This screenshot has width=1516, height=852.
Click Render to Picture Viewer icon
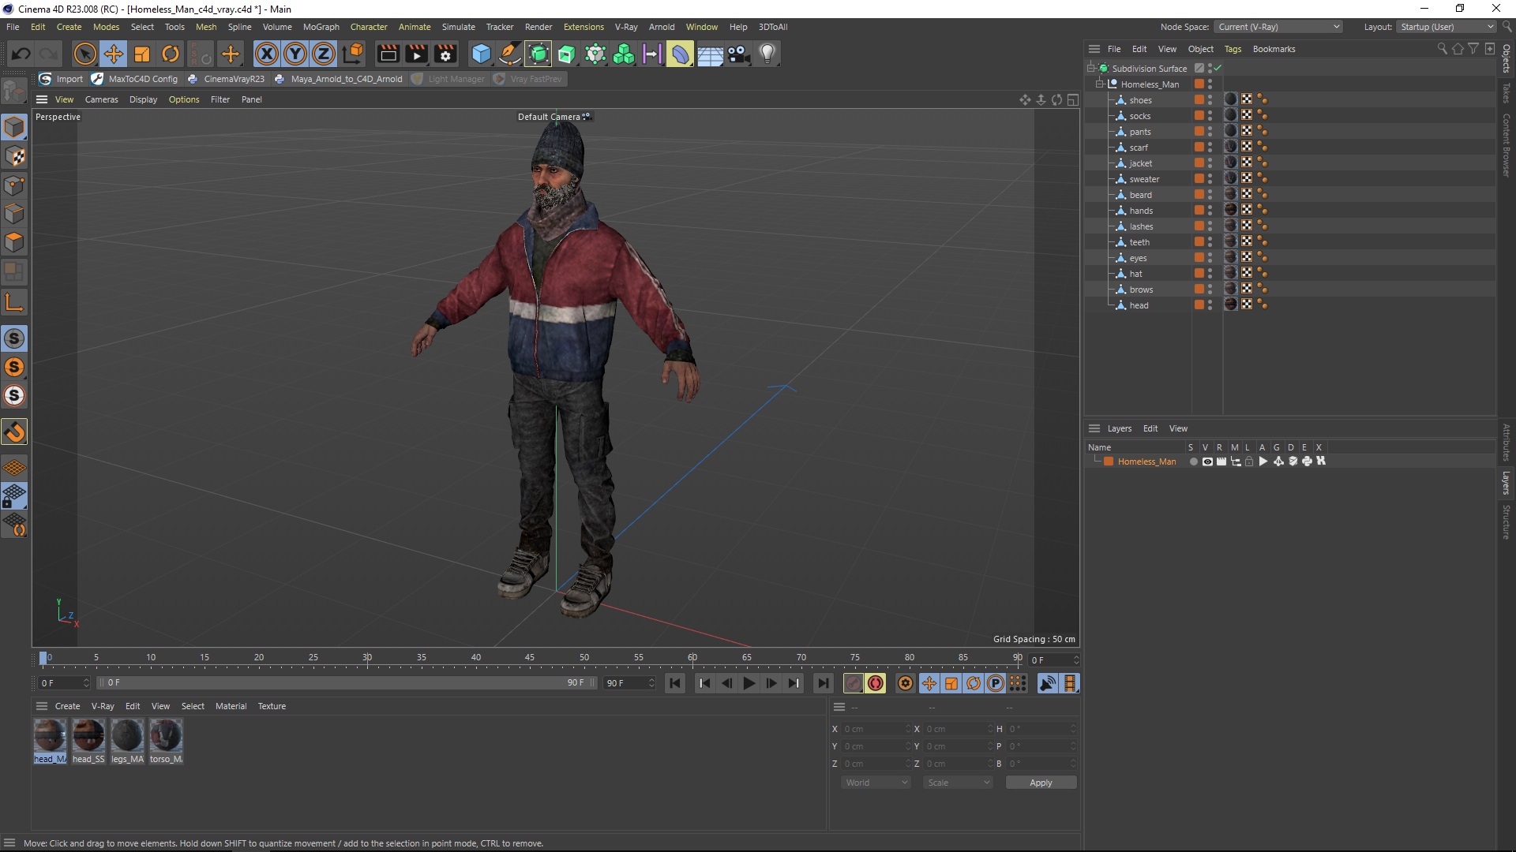pyautogui.click(x=416, y=54)
